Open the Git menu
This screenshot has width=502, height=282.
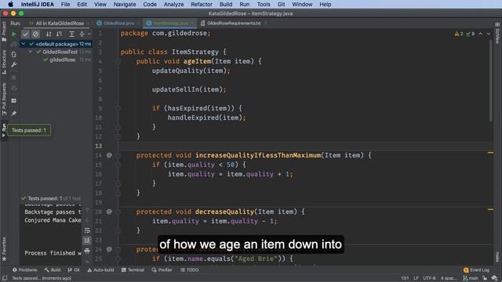[281, 4]
